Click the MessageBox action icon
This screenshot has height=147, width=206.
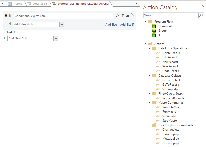(158, 139)
